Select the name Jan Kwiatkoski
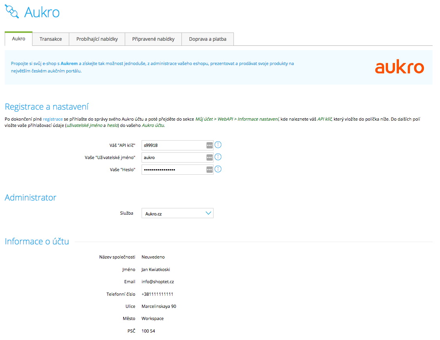The height and width of the screenshot is (340, 440). coord(156,269)
